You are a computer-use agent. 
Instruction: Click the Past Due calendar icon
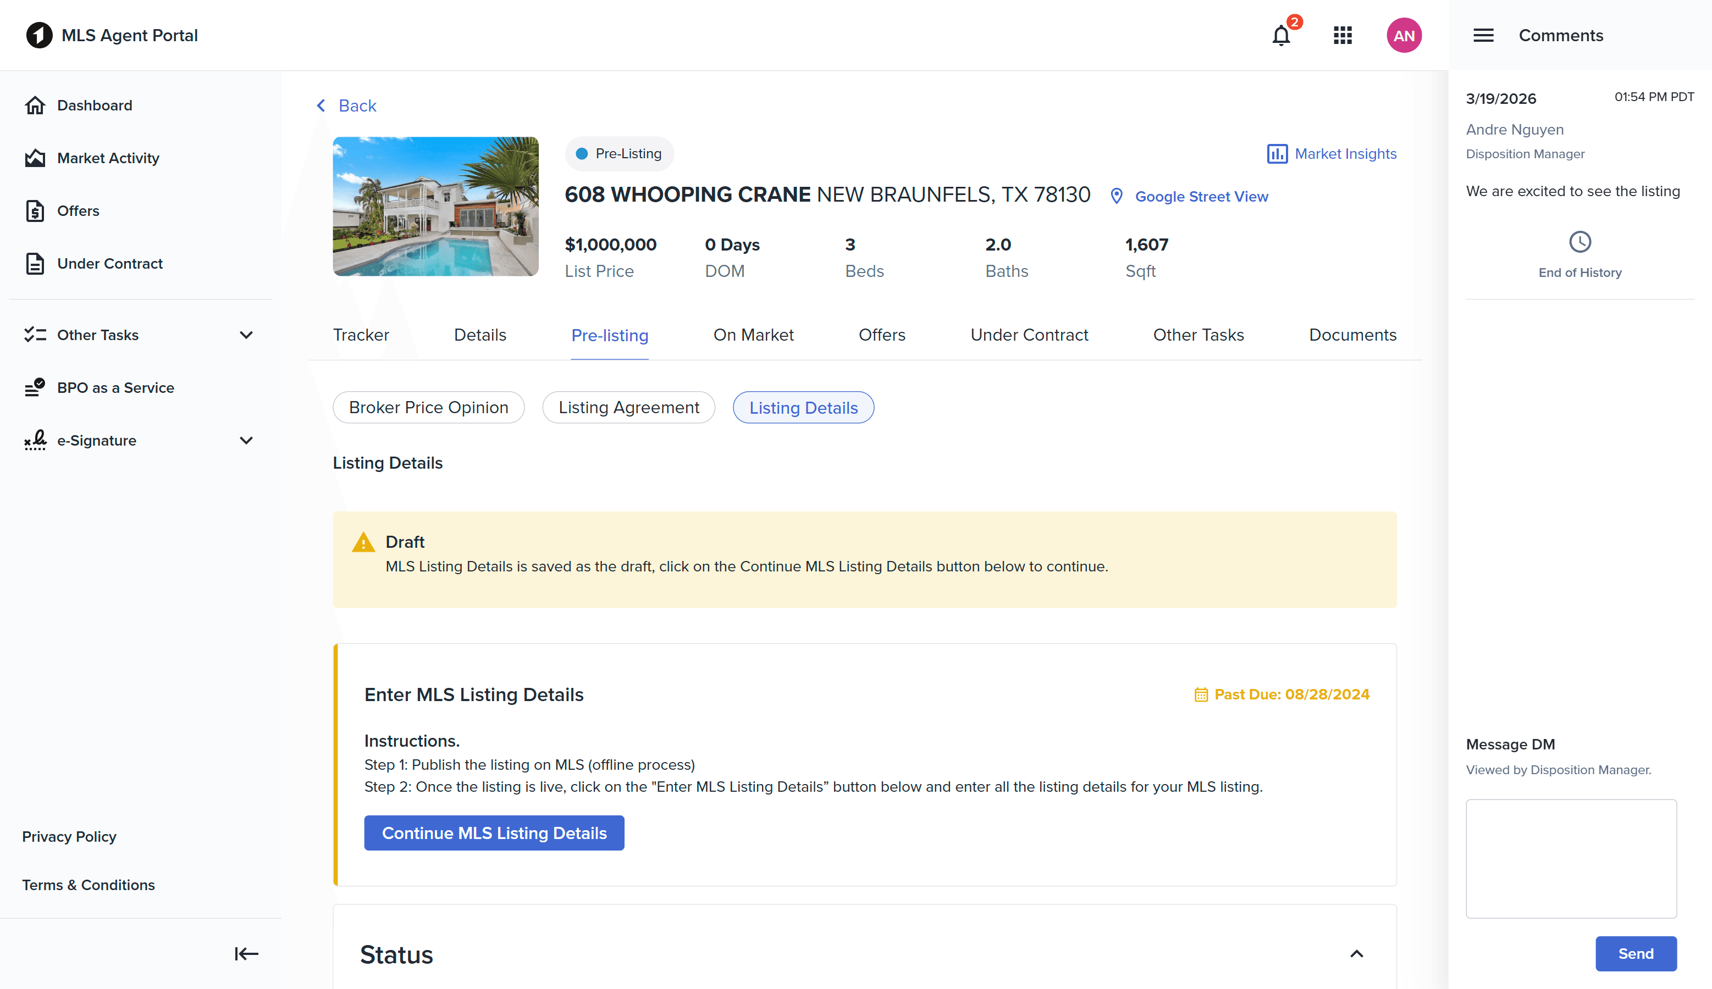[1201, 694]
